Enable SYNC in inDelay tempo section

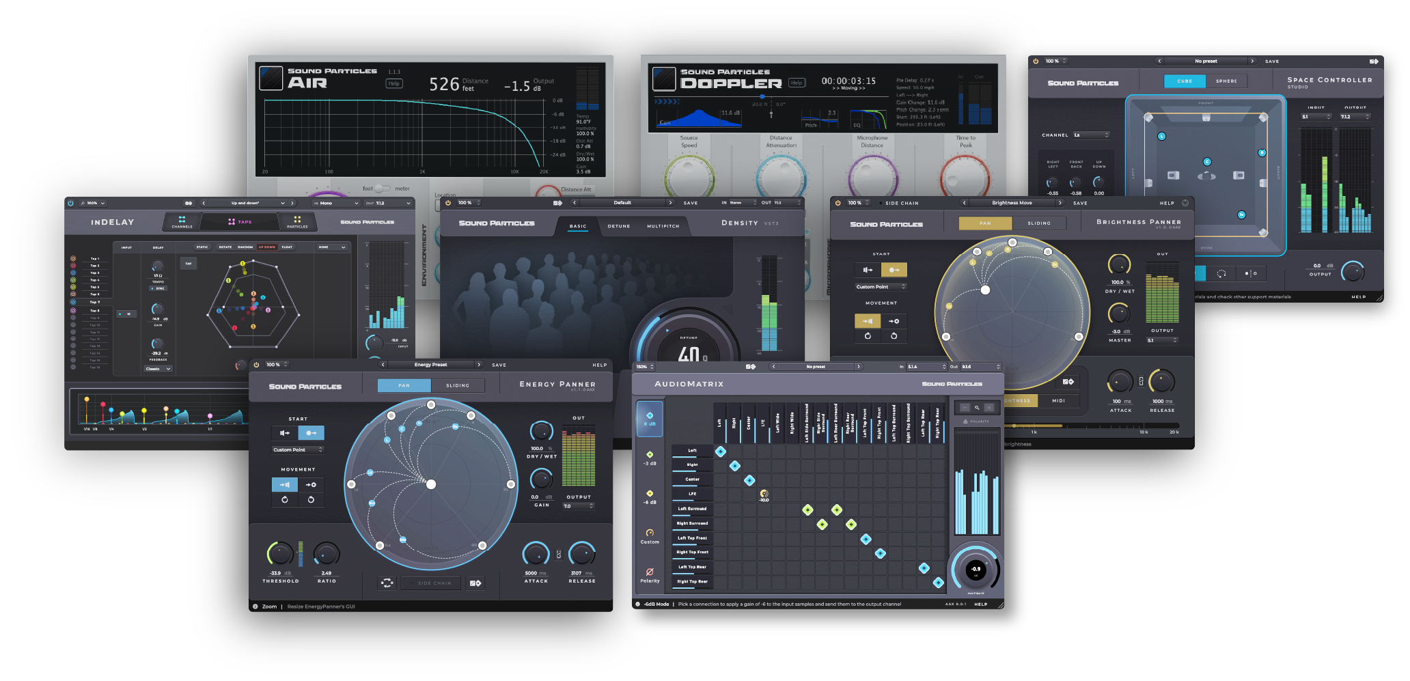[159, 288]
